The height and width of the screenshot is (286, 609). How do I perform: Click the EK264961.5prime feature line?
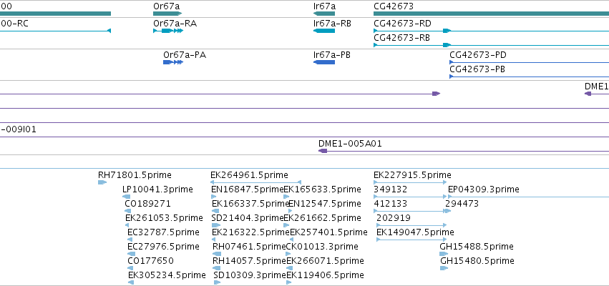click(255, 182)
